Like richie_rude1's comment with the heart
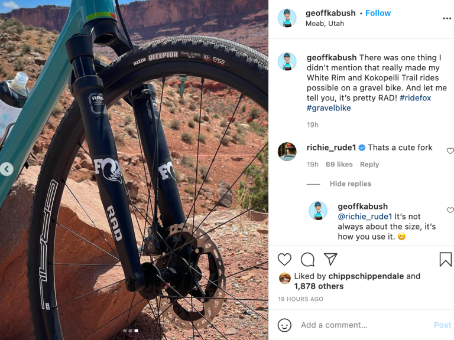Image resolution: width=454 pixels, height=340 pixels. coord(450,151)
